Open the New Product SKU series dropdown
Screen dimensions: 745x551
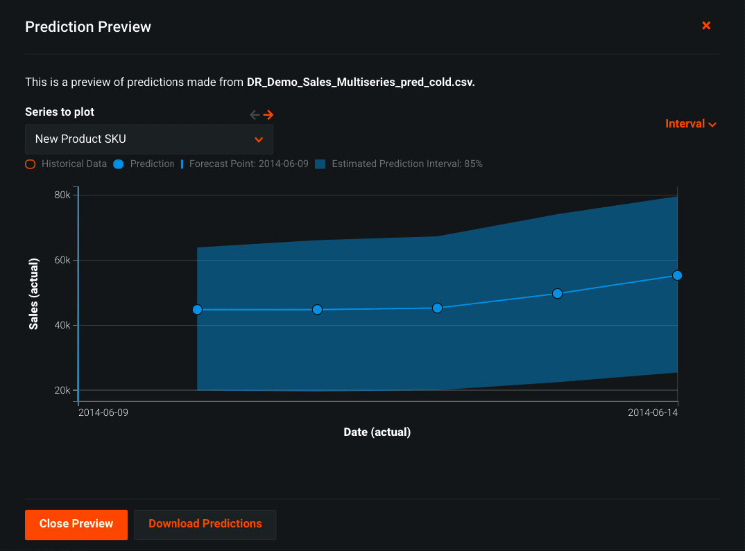coord(149,139)
